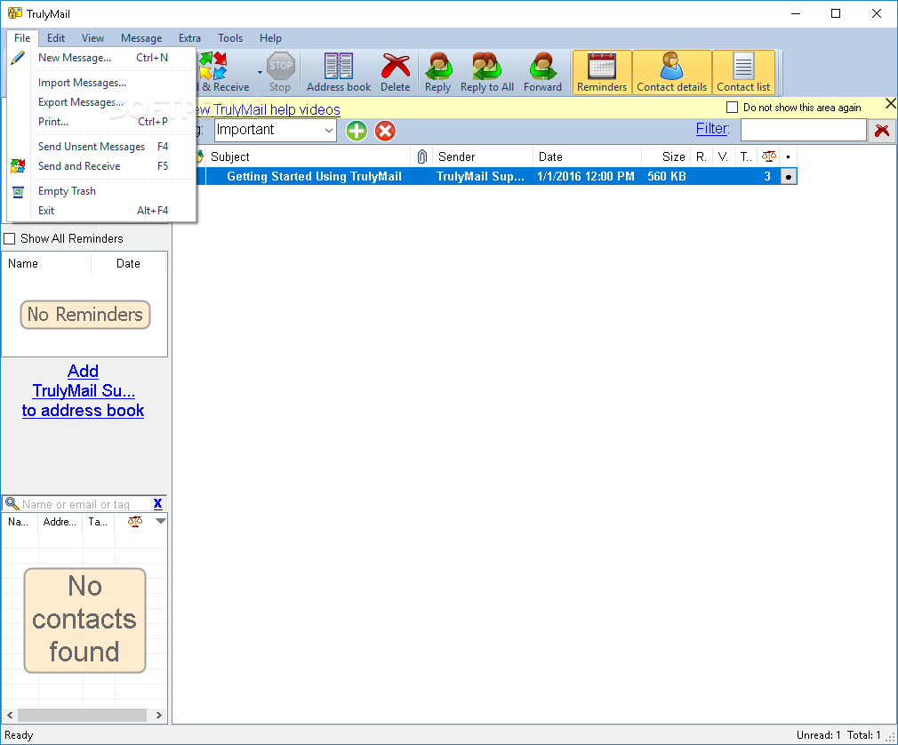The width and height of the screenshot is (898, 745).
Task: Open the Extra menu
Action: click(x=189, y=38)
